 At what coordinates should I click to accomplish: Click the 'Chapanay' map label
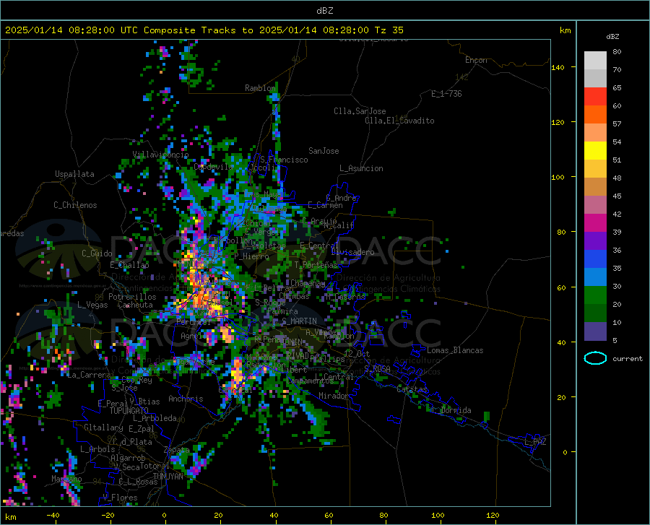tap(308, 283)
